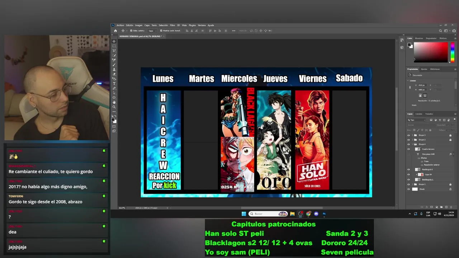The width and height of the screenshot is (459, 258).
Task: Select the Eraser tool
Action: [114, 74]
